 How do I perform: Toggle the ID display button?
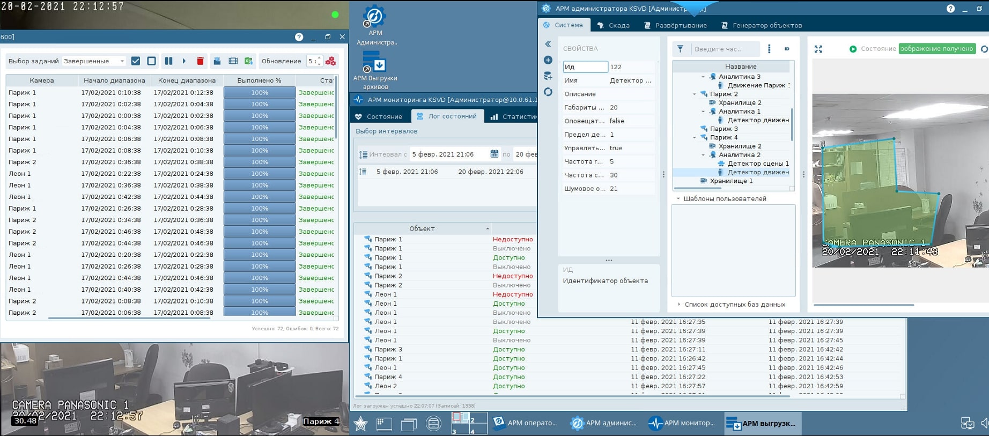click(787, 49)
